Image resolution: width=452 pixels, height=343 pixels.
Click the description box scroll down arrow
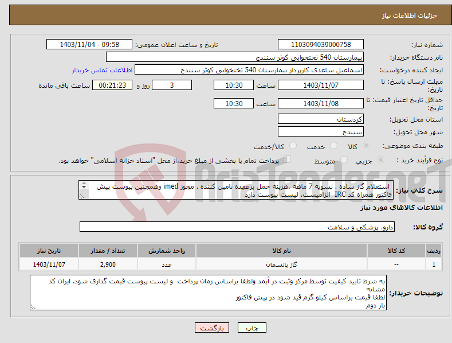(x=84, y=187)
